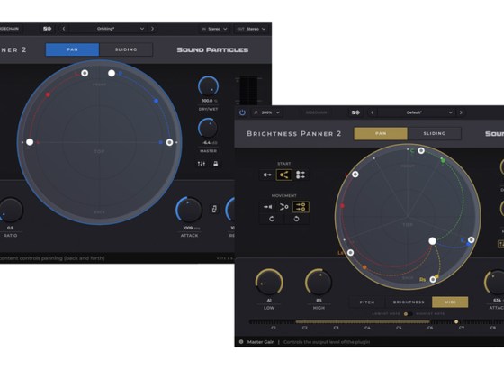Screen dimensions: 504x369
Task: Click the left solid white handle on blue panner
Action: [30, 142]
